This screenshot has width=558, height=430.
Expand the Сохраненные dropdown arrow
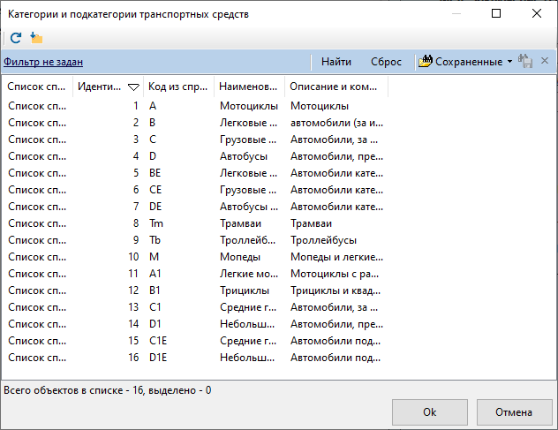coord(509,62)
